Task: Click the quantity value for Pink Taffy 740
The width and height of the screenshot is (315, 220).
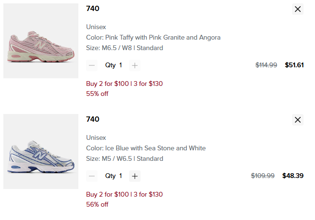Action: point(120,65)
